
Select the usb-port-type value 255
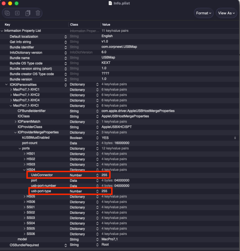coord(104,191)
